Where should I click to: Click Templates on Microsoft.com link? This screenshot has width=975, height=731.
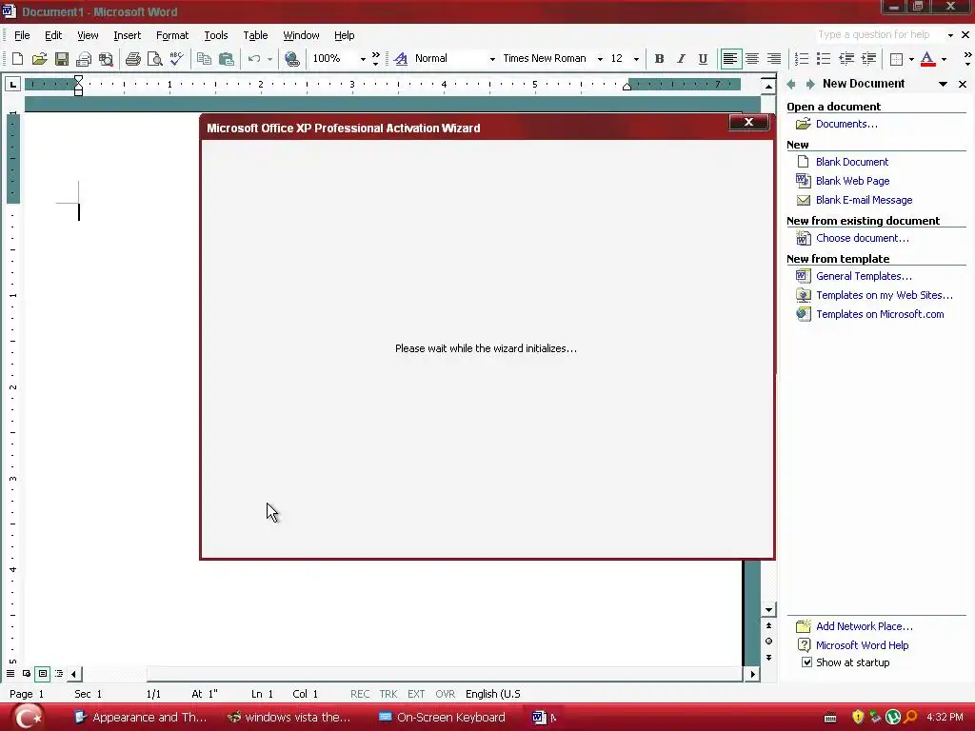880,314
